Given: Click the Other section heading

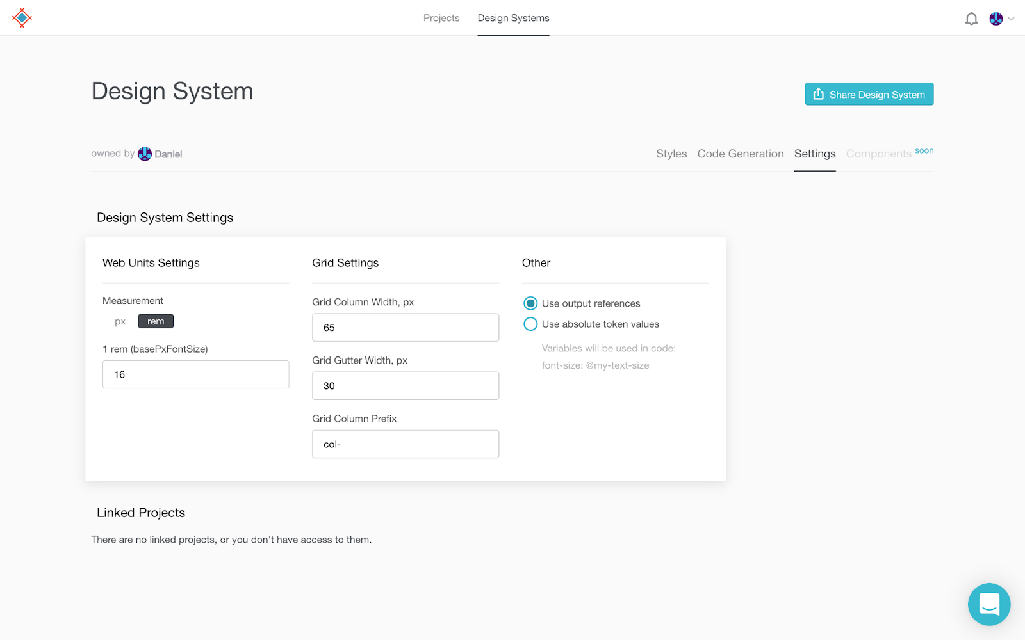Looking at the screenshot, I should [536, 263].
